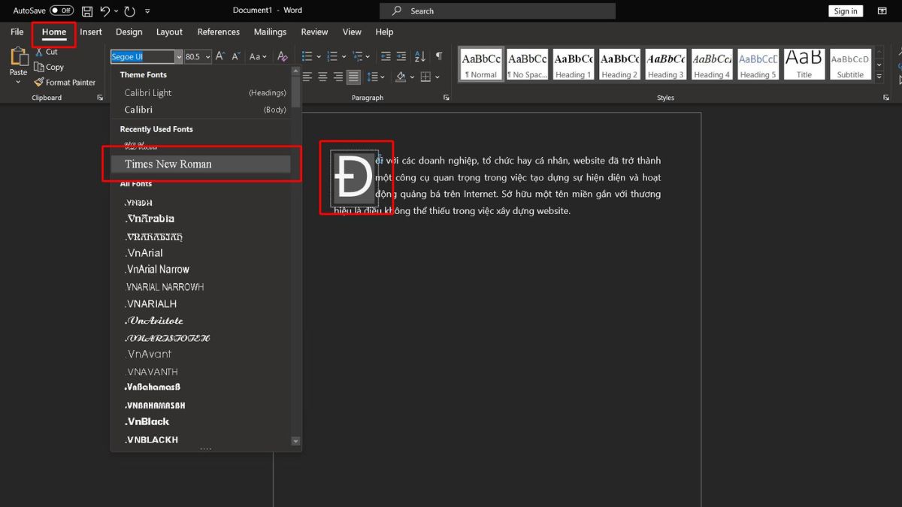Apply the Heading 2 style
902x507 pixels.
(619, 65)
